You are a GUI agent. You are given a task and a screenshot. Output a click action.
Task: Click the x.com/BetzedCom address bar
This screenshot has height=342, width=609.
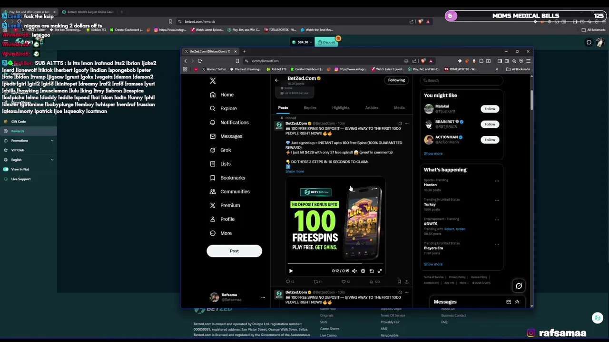(325, 61)
